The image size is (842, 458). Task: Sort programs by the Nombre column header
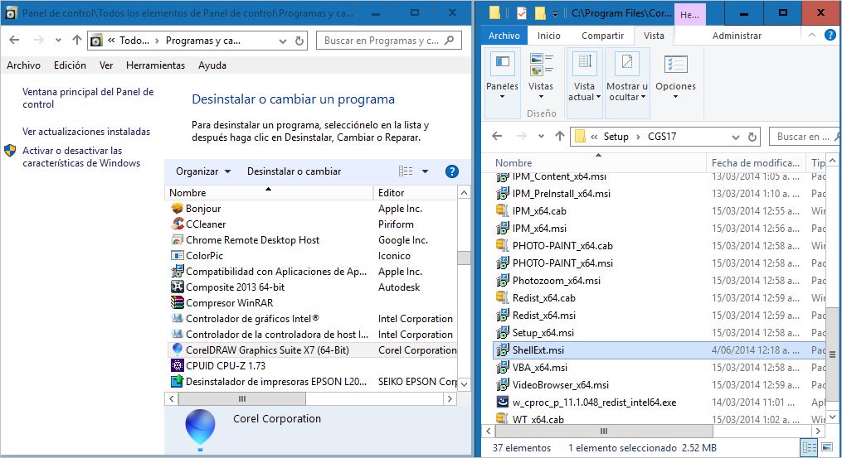[270, 192]
